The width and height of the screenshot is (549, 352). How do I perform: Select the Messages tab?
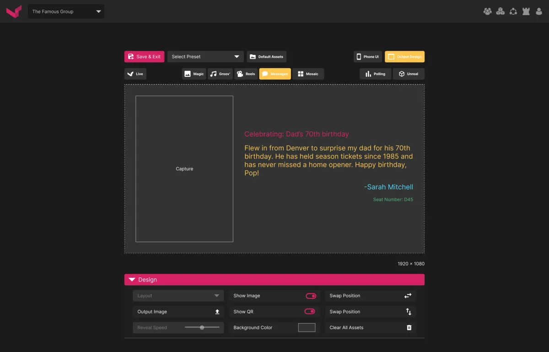[x=275, y=74]
